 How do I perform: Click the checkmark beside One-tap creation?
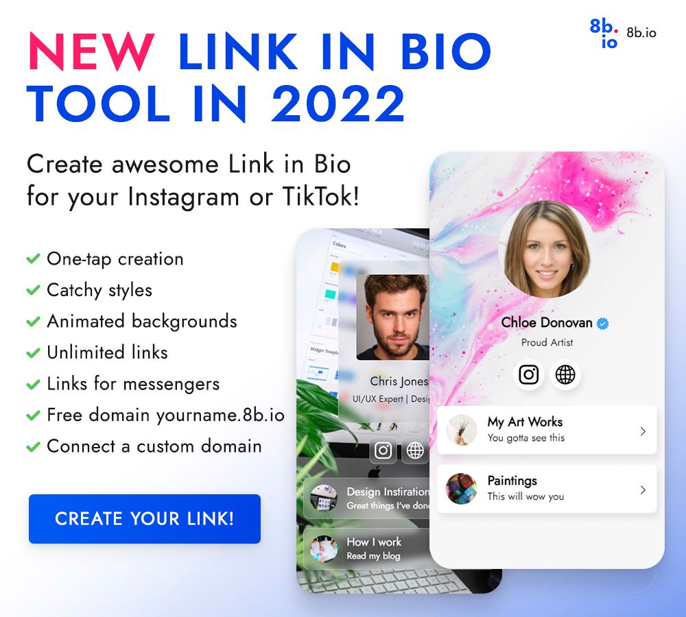coord(33,259)
